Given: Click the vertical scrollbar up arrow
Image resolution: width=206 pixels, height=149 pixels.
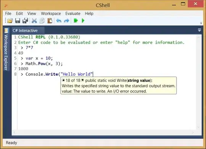Looking at the screenshot, I should (x=198, y=38).
